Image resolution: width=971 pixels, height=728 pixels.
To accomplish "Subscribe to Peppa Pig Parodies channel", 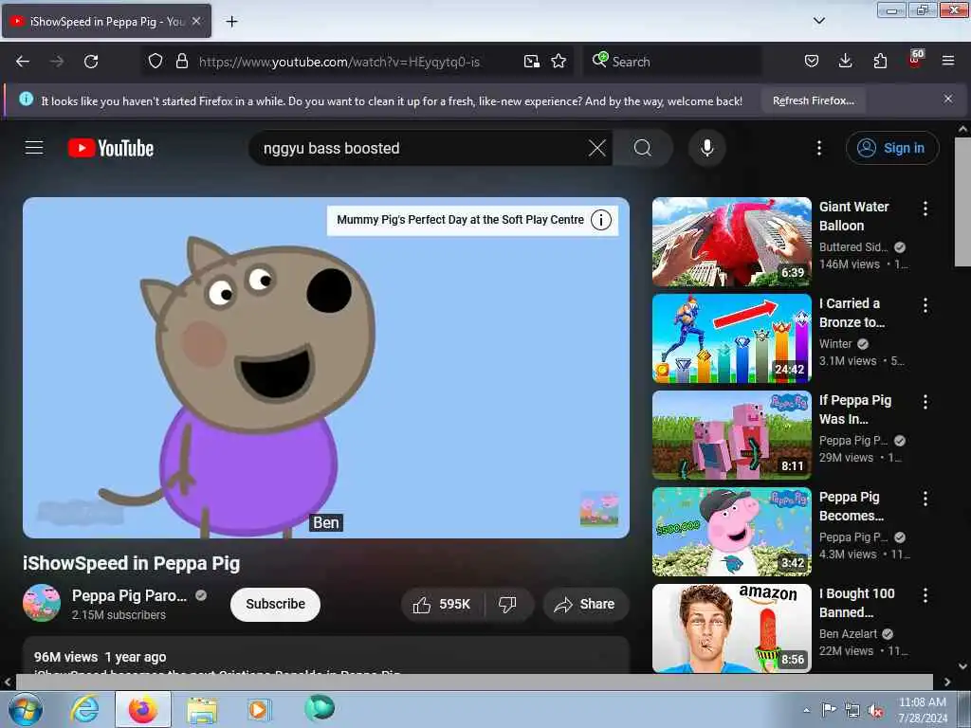I will pyautogui.click(x=276, y=604).
